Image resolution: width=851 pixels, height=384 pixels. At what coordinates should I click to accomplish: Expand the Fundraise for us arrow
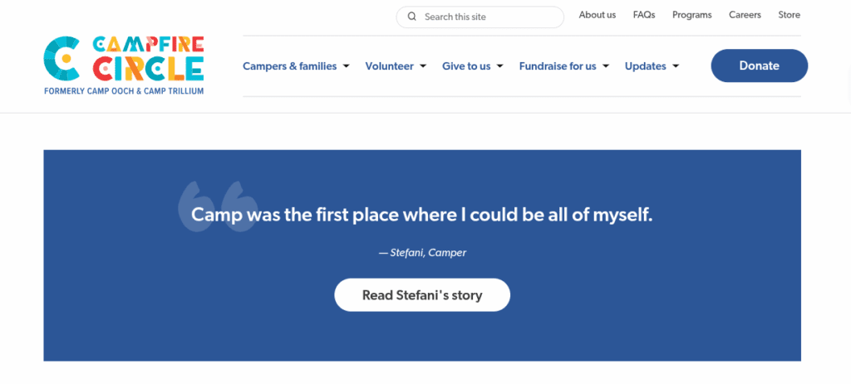click(606, 66)
